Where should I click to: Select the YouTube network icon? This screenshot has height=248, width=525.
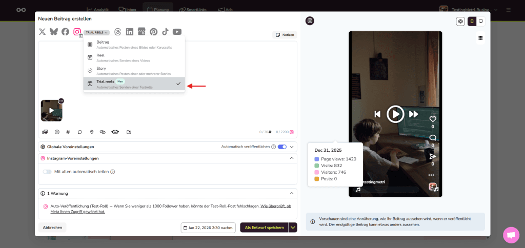tap(177, 32)
